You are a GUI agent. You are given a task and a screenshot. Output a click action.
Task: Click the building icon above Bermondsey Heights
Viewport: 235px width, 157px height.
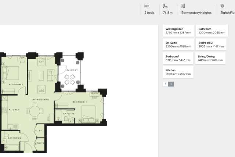point(183,6)
